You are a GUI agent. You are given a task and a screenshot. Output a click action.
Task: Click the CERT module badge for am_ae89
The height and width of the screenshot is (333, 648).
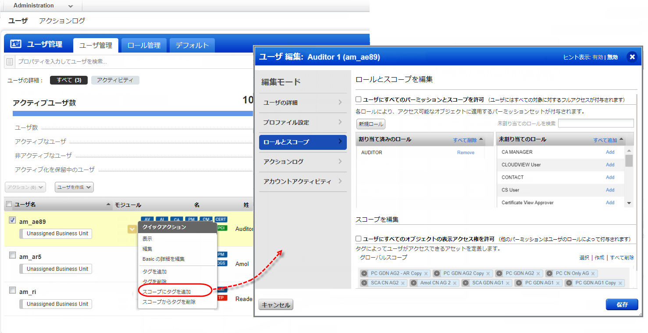[221, 220]
